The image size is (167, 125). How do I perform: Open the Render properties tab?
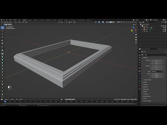pyautogui.click(x=140, y=55)
